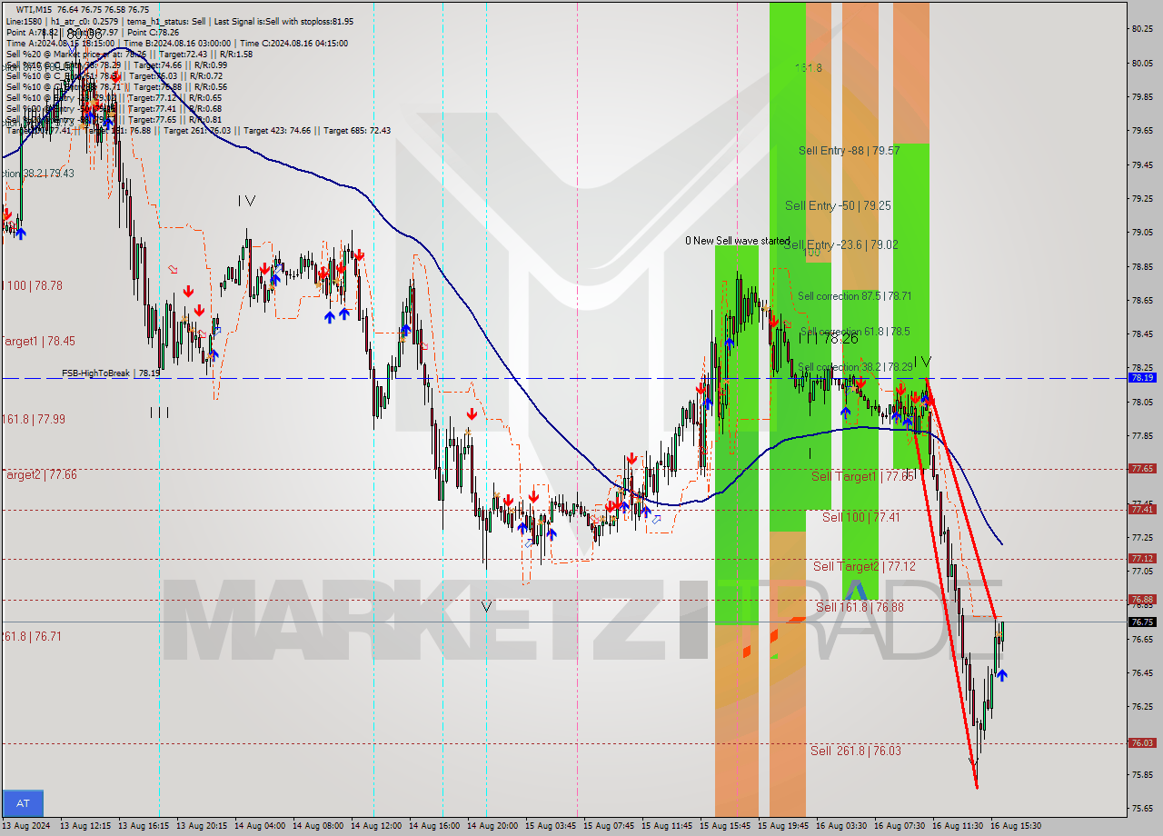Click the red 76.03 price axis tag
Viewport: 1163px width, 836px height.
point(1142,743)
